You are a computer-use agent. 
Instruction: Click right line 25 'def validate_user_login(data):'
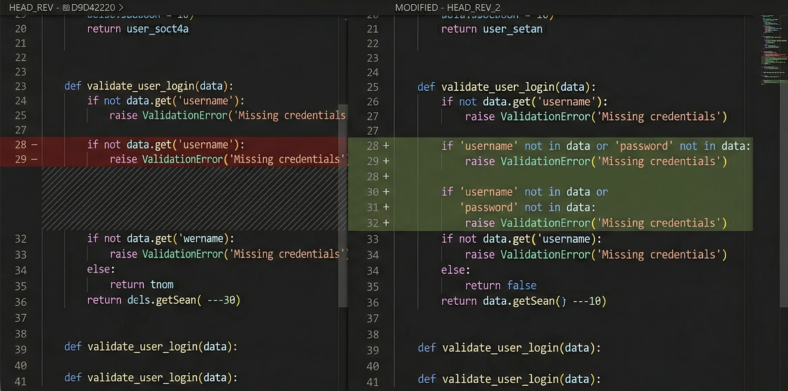506,87
